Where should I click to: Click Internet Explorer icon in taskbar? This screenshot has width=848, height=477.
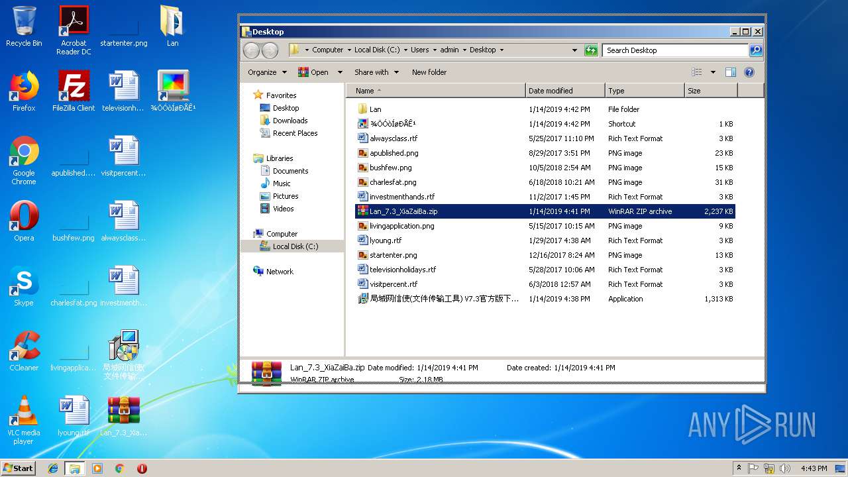53,468
